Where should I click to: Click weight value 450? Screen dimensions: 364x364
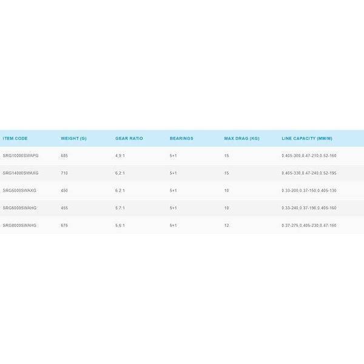tap(64, 190)
